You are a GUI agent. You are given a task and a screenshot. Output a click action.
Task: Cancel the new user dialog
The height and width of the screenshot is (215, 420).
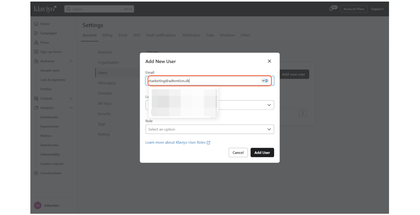[x=238, y=152]
